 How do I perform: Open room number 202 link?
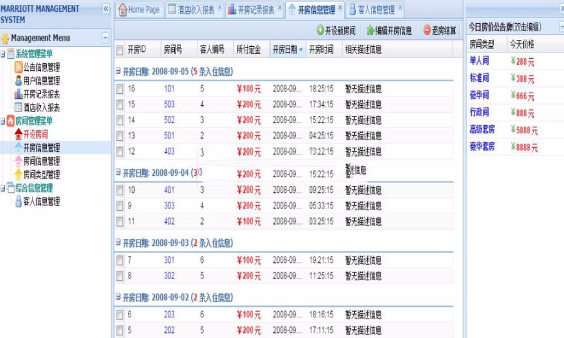pyautogui.click(x=169, y=330)
